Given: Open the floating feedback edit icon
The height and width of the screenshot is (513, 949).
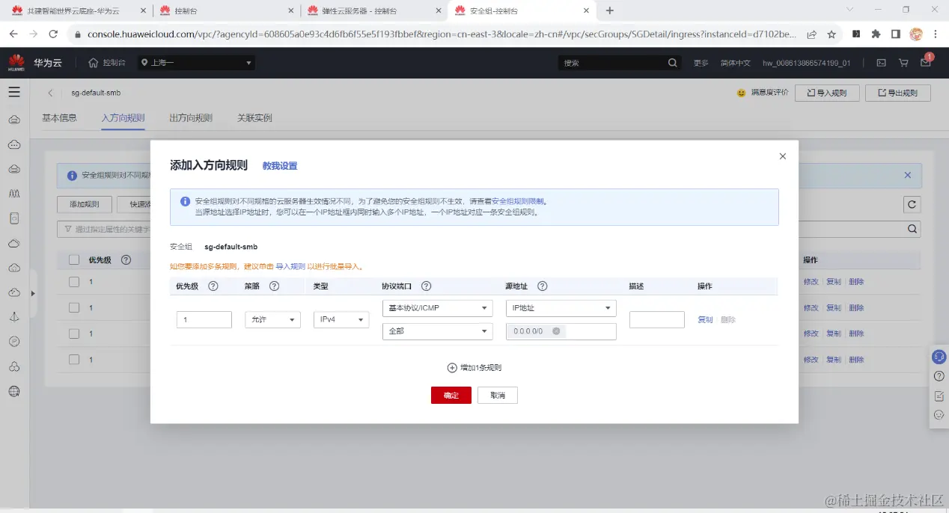Looking at the screenshot, I should 939,396.
